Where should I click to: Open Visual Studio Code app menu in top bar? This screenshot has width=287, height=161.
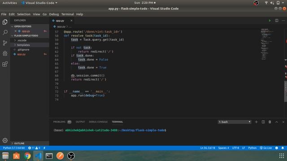[x=39, y=3]
